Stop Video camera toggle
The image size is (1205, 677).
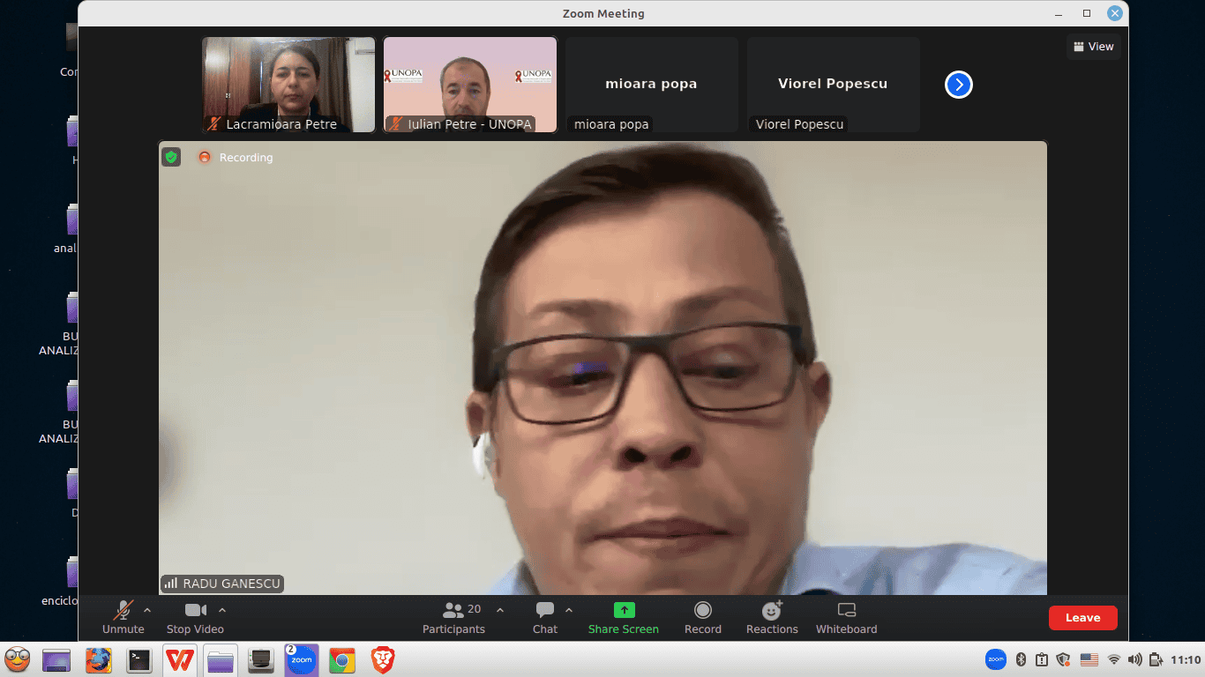195,618
